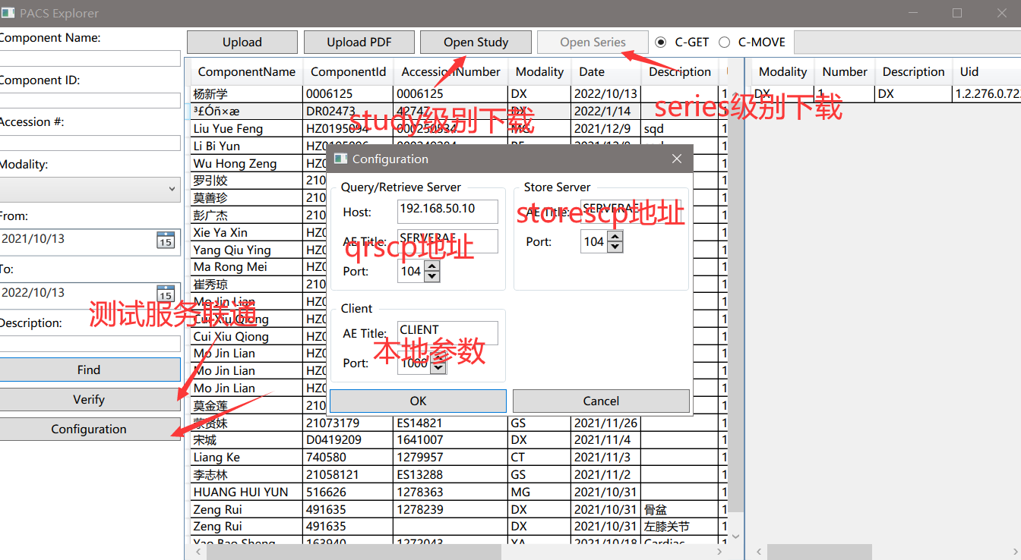This screenshot has height=560, width=1021.
Task: Focus the Component Name input field
Action: 90,58
